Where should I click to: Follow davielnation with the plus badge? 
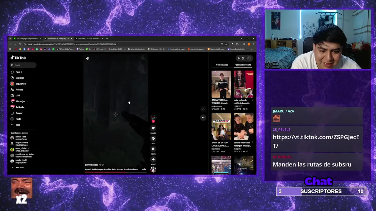[x=153, y=121]
